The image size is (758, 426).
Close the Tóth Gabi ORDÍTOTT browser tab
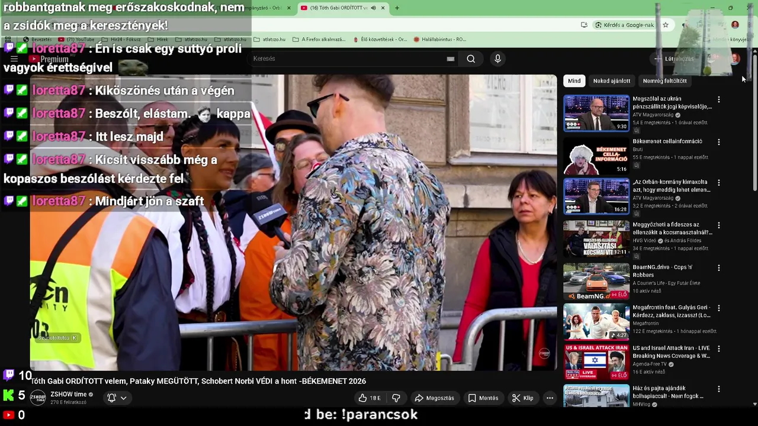coord(383,8)
